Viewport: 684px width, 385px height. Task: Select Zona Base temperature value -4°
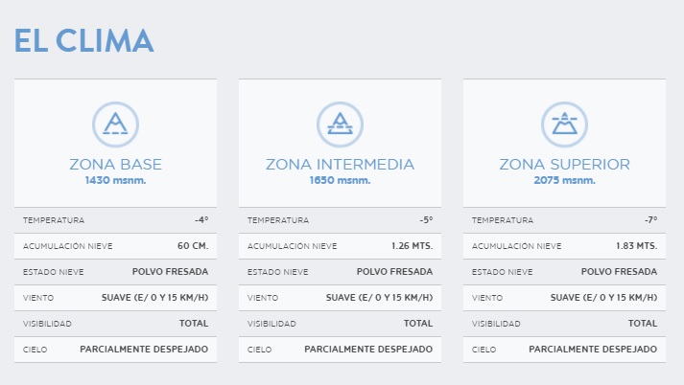[200, 220]
